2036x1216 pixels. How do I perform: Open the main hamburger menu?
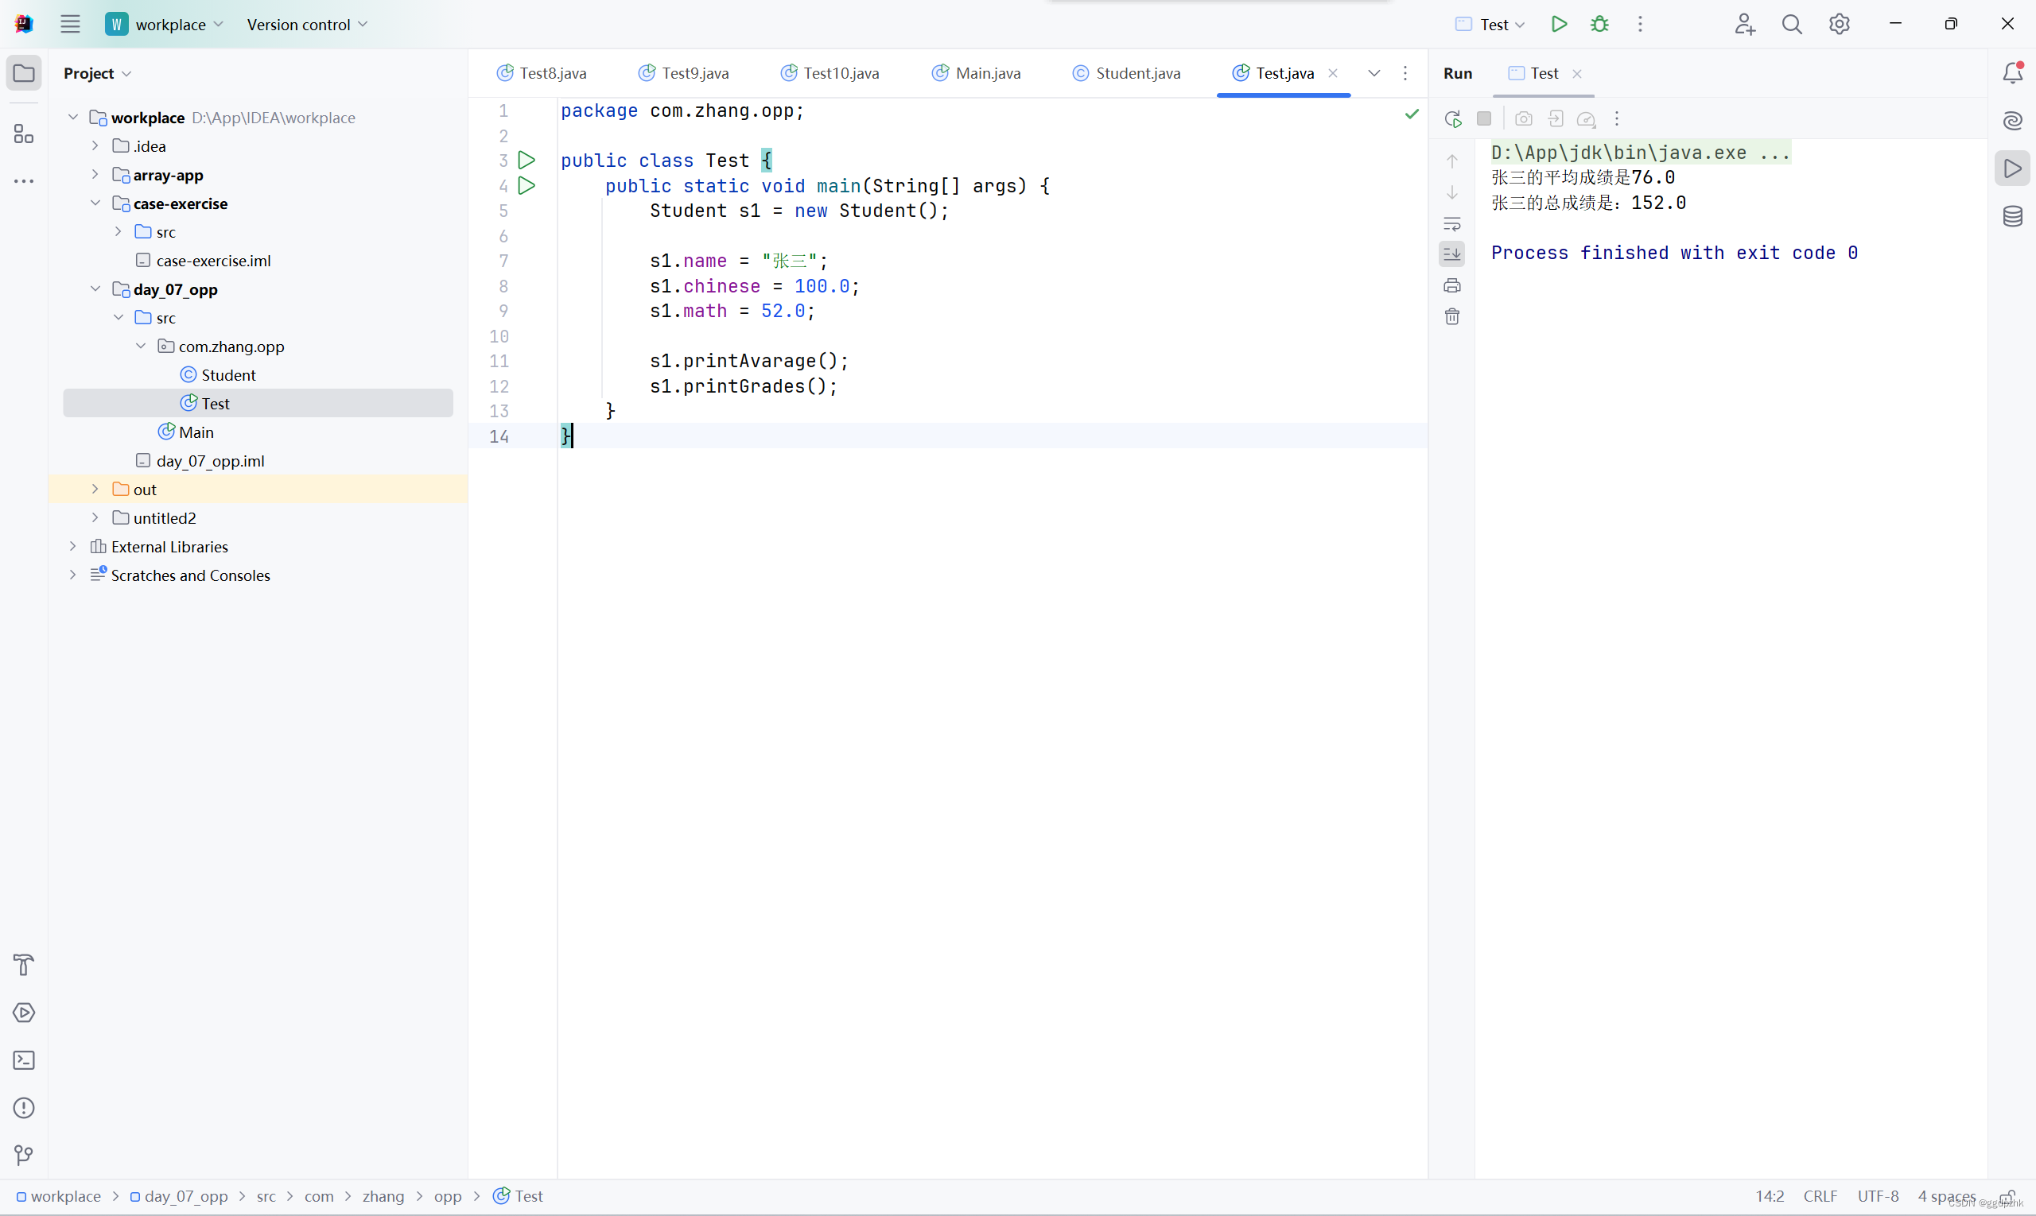tap(71, 24)
